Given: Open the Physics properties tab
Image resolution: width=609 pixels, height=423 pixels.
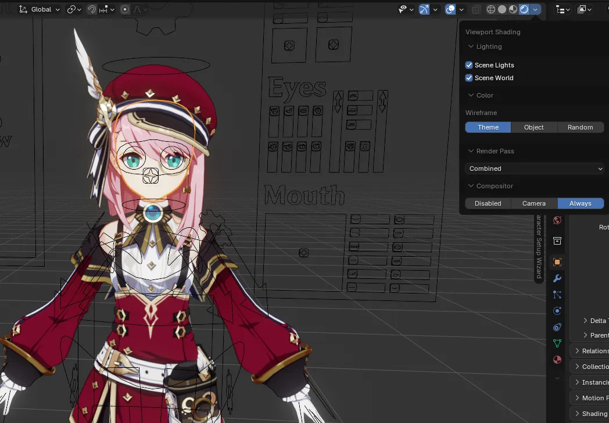Looking at the screenshot, I should click(x=557, y=311).
